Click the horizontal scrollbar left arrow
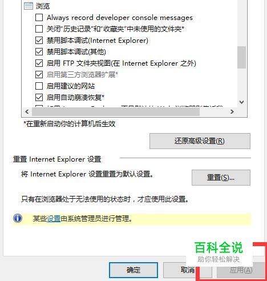 [27, 111]
